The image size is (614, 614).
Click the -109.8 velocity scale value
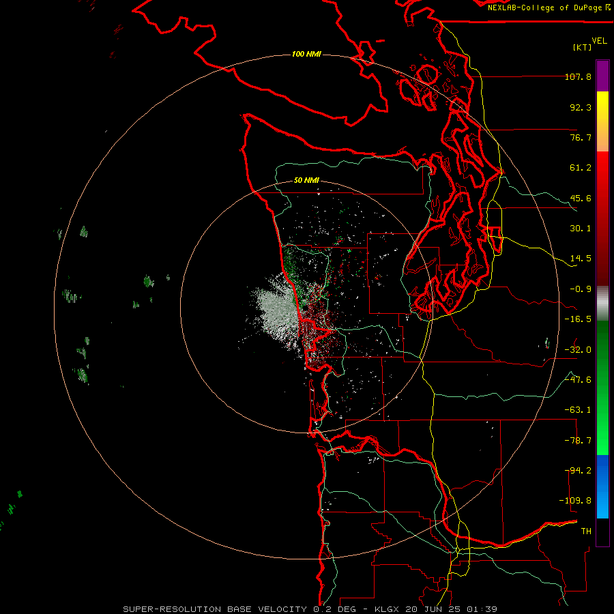click(x=575, y=501)
